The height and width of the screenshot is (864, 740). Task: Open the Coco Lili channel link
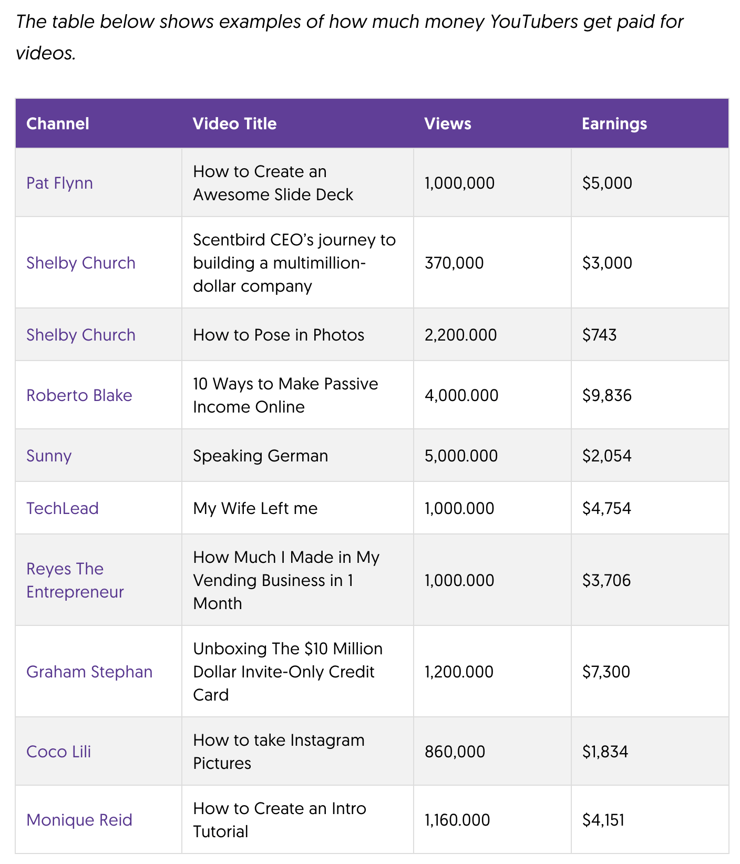point(58,752)
